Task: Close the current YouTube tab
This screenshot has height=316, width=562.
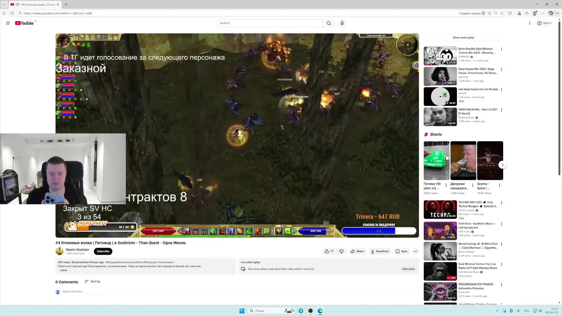Action: pyautogui.click(x=58, y=4)
